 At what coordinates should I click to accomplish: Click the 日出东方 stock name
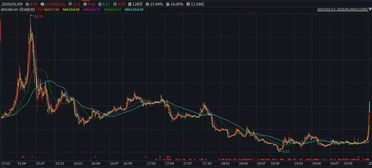pos(27,10)
